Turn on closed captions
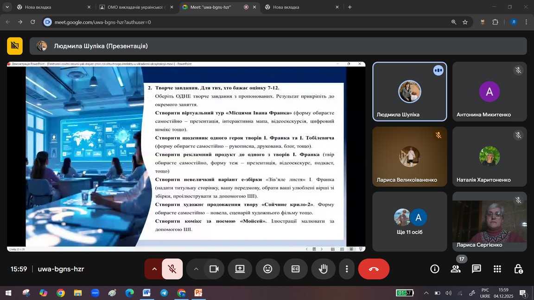Image resolution: width=534 pixels, height=300 pixels. (295, 269)
